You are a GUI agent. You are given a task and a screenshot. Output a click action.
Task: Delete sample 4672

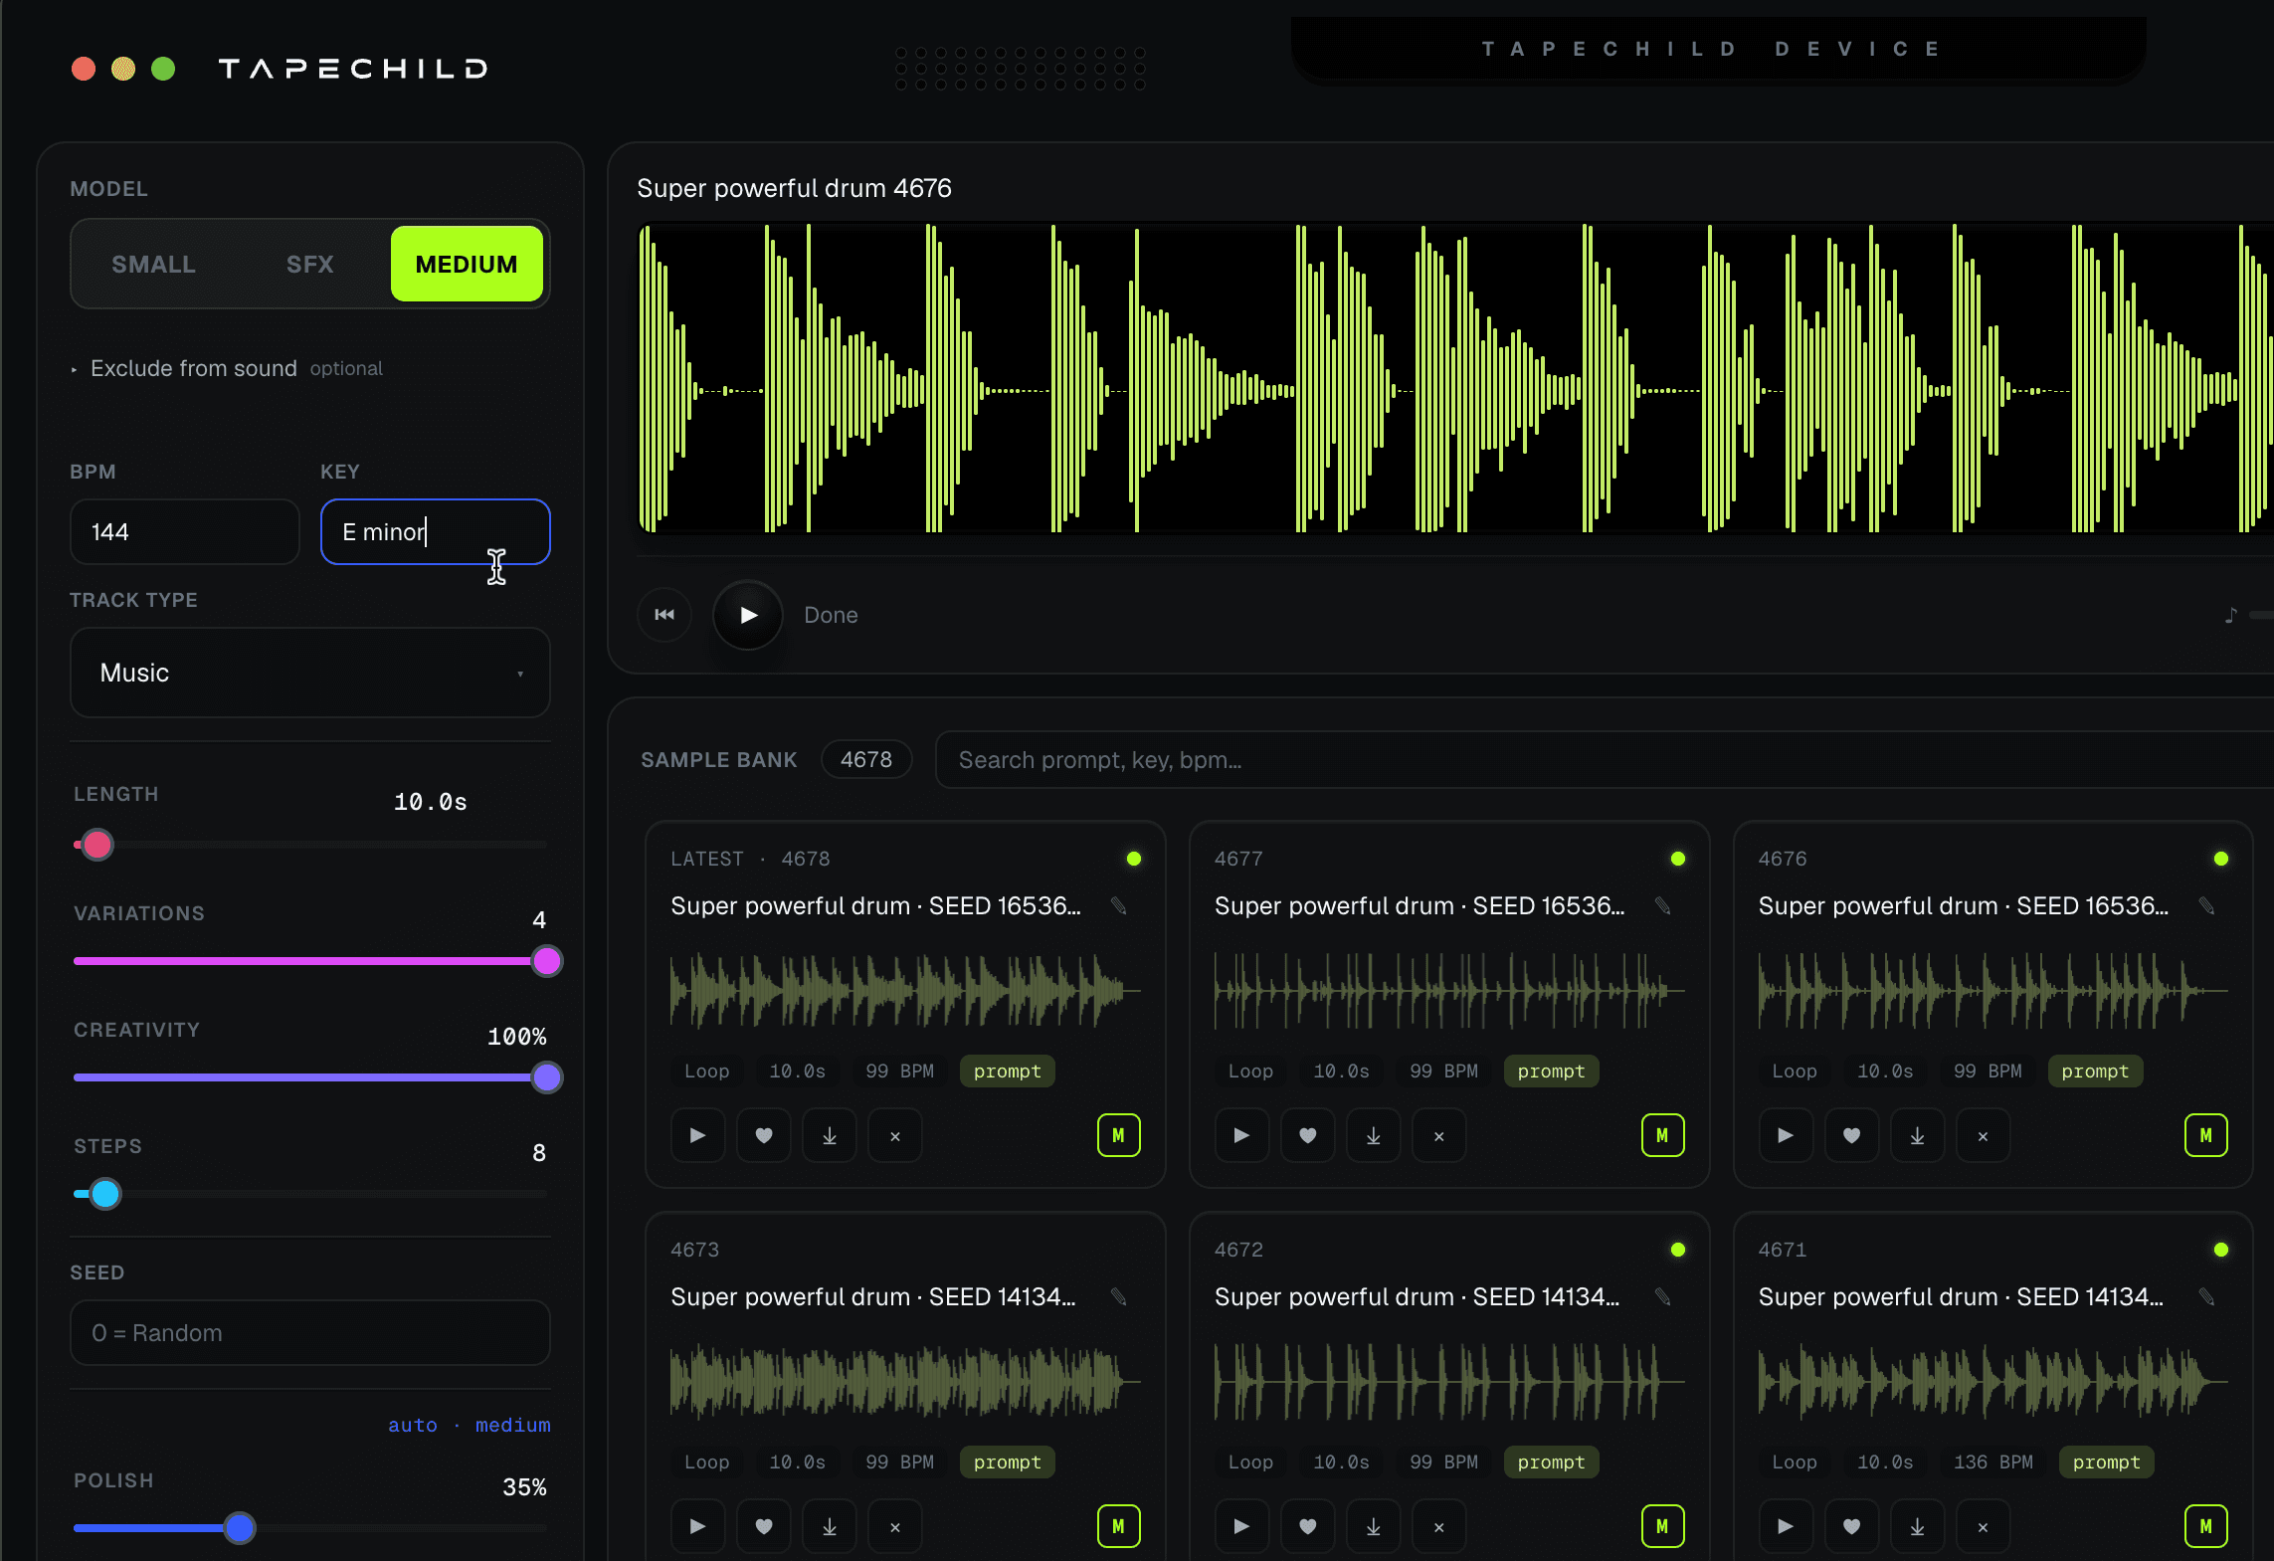click(x=1439, y=1526)
